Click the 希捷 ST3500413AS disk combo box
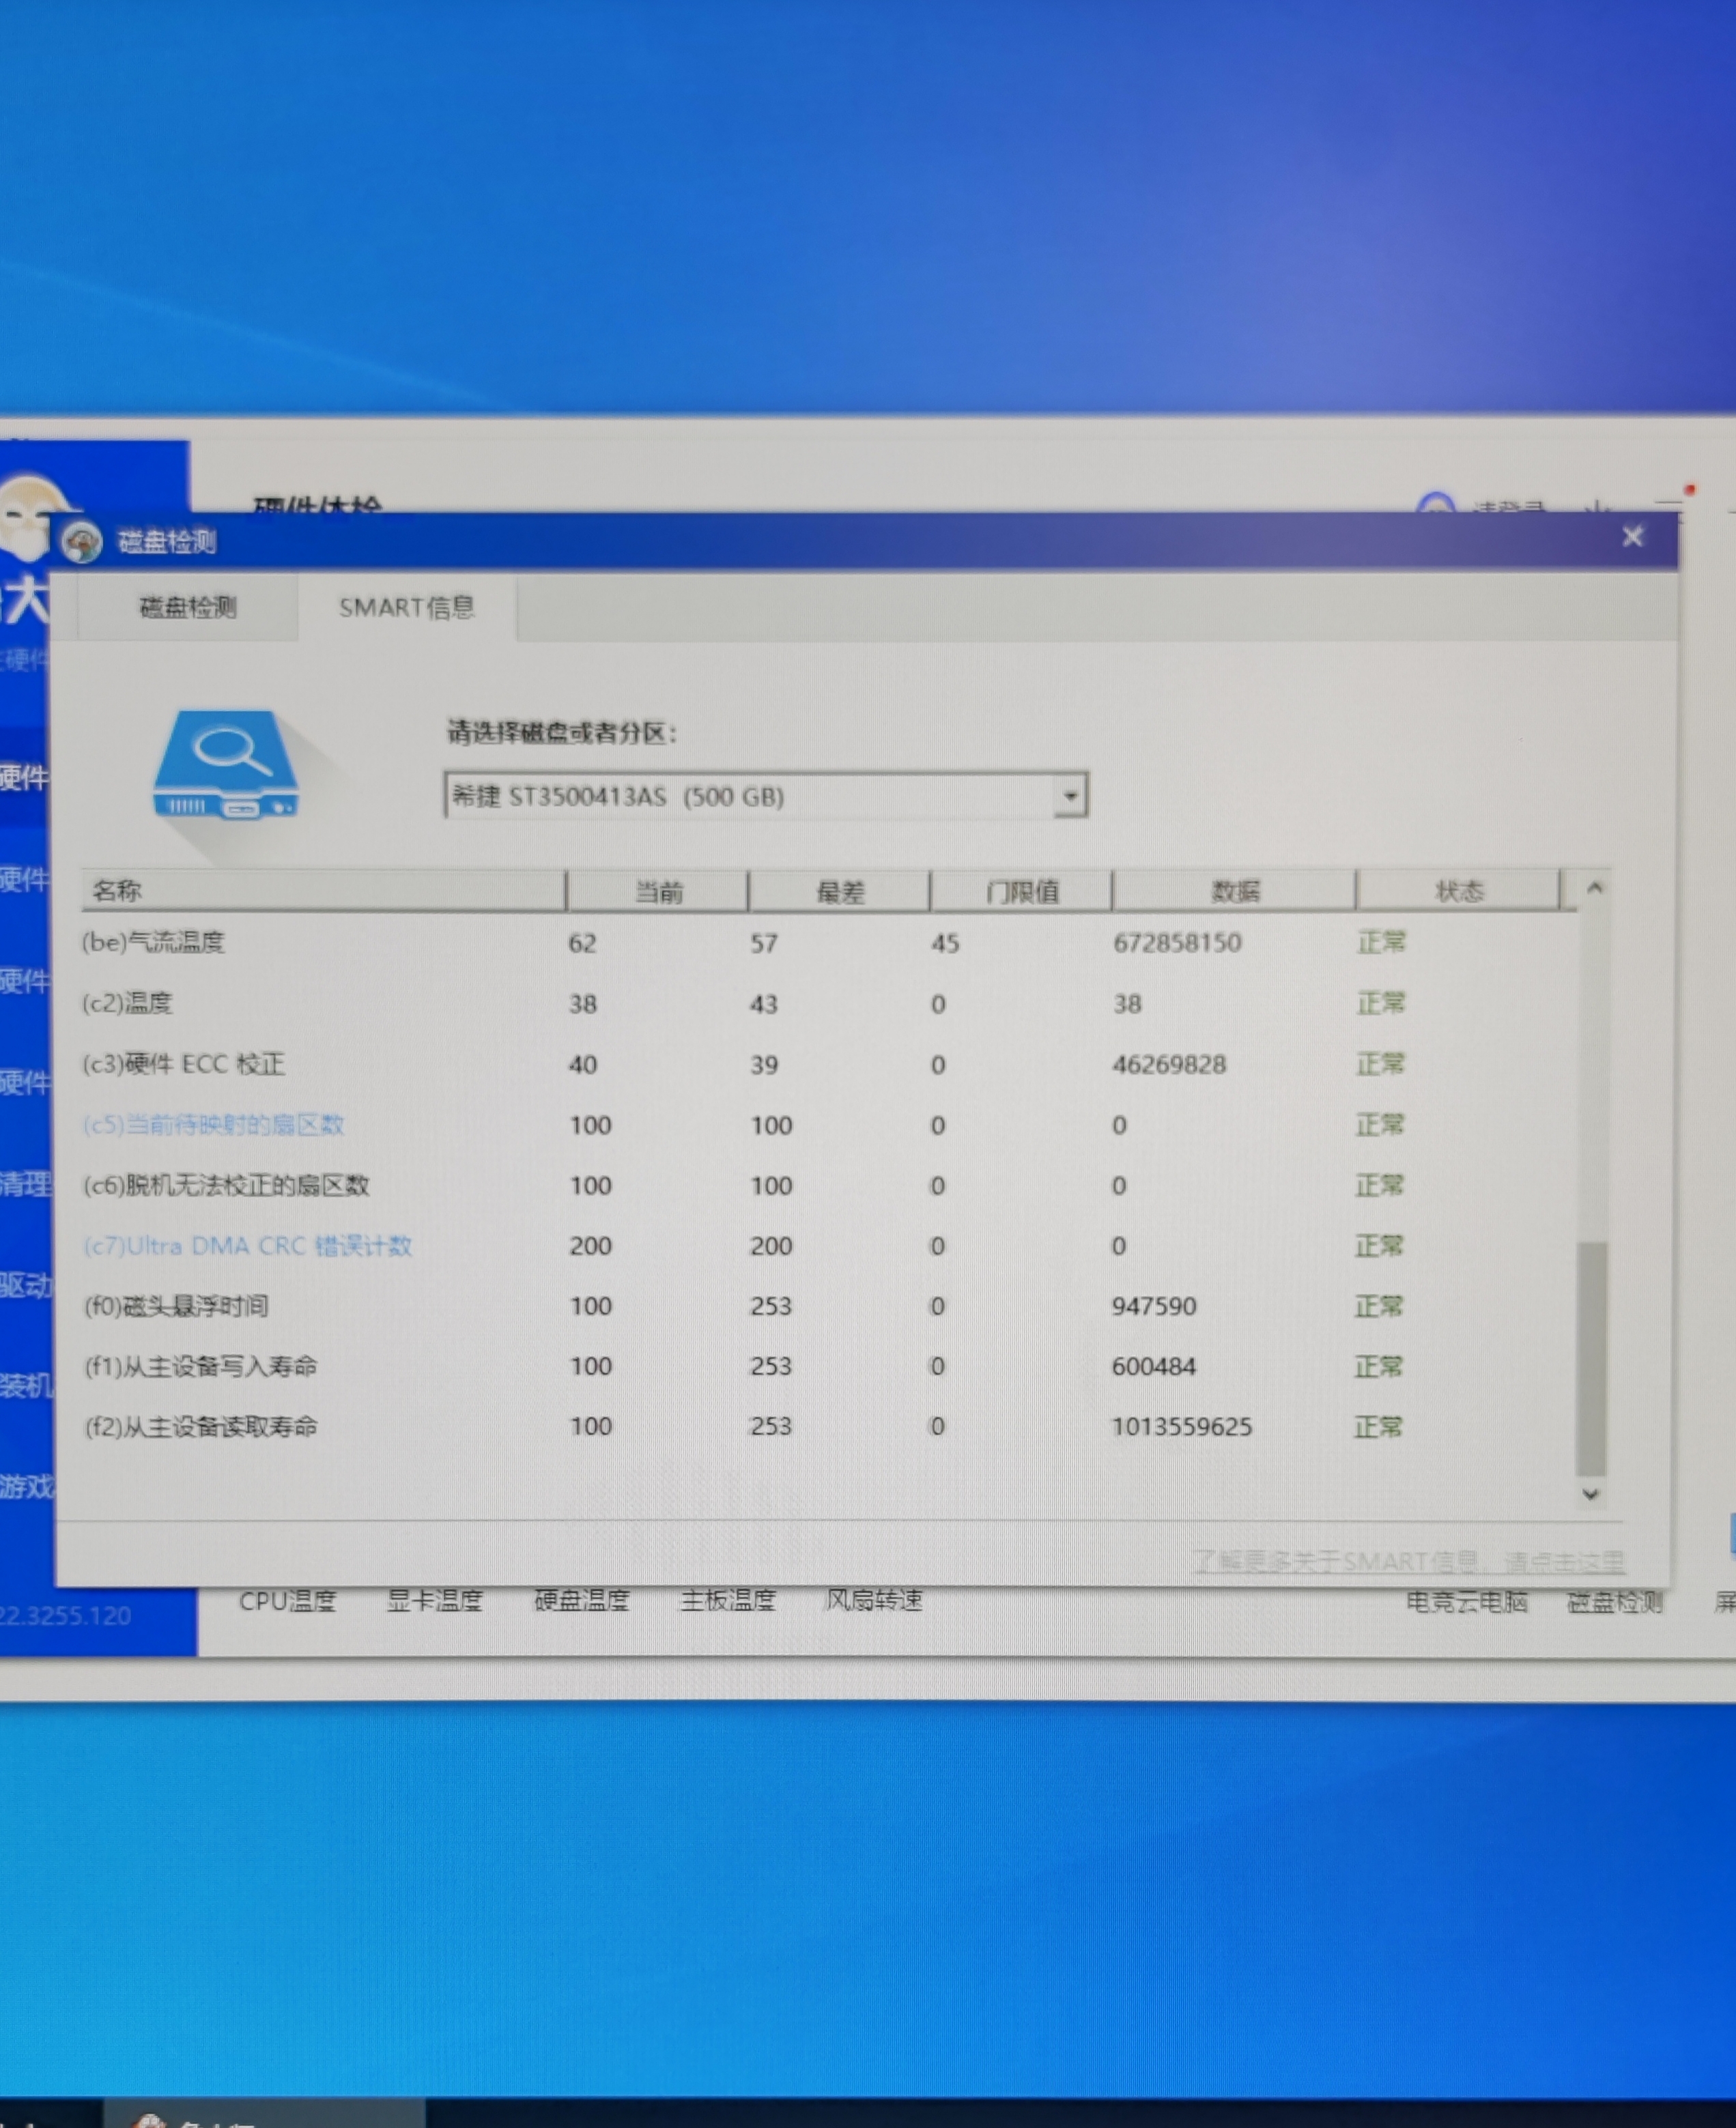 tap(766, 796)
